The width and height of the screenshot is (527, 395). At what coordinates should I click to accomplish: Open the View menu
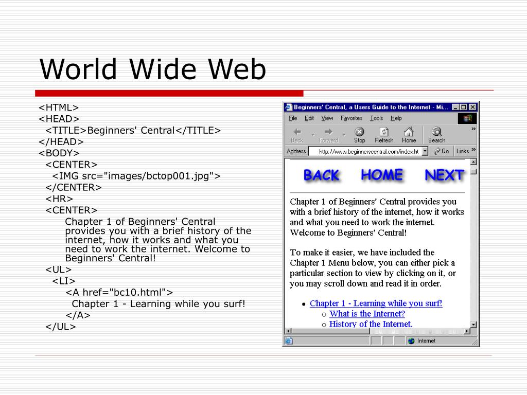tap(327, 118)
